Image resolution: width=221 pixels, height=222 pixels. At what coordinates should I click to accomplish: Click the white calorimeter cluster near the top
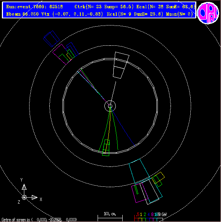(x=121, y=65)
